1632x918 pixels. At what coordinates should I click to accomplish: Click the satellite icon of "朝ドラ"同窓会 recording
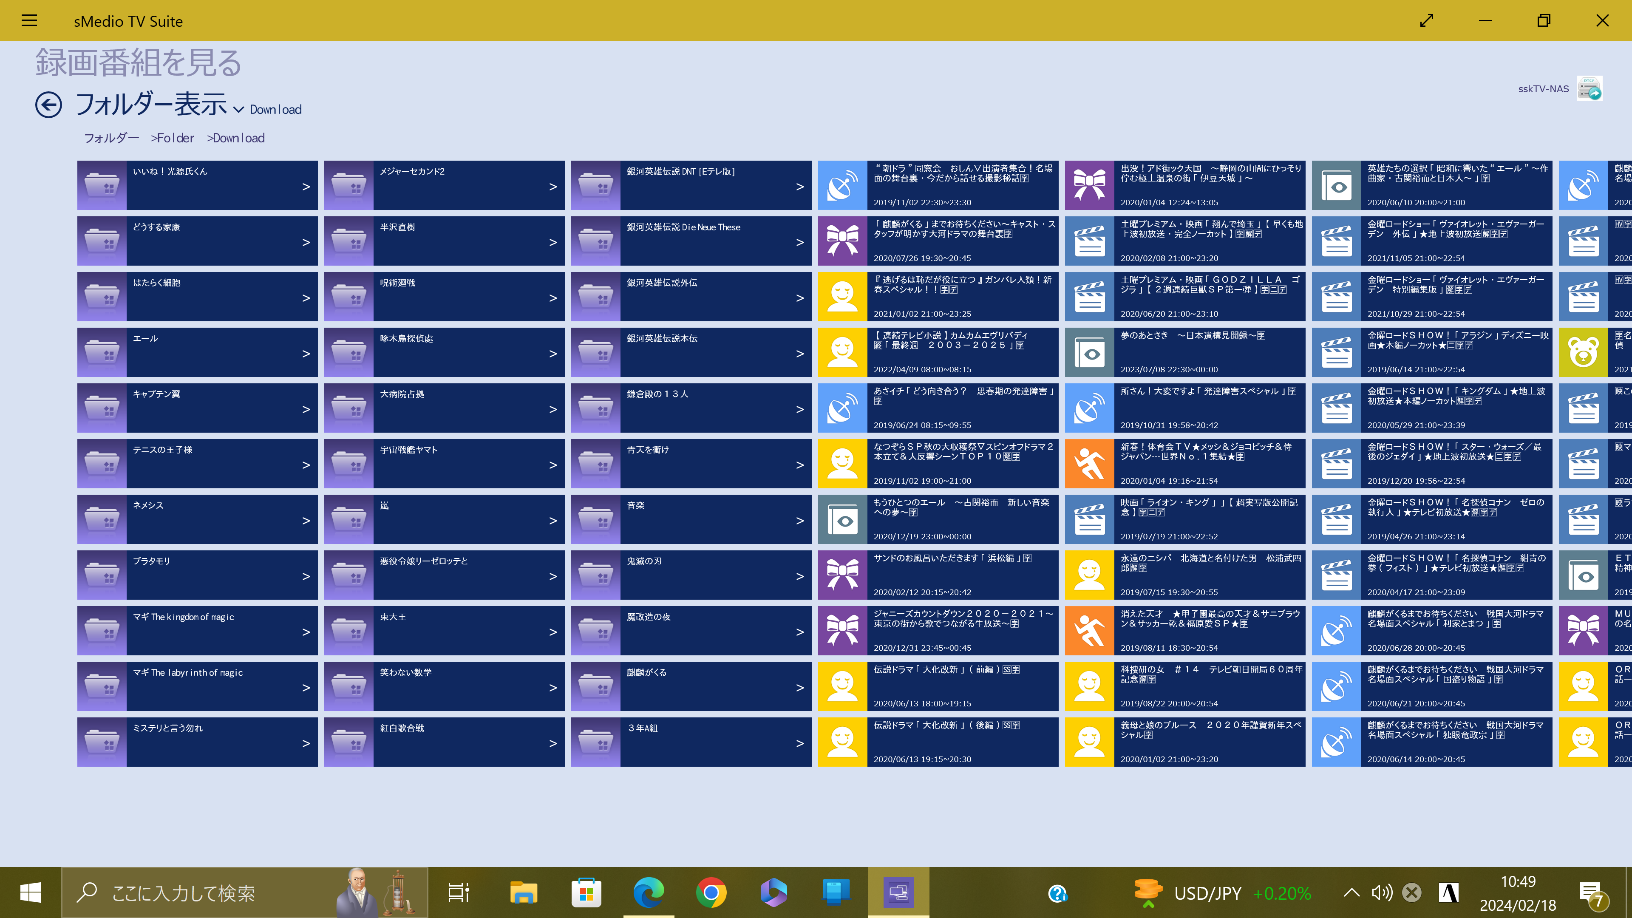coord(843,185)
